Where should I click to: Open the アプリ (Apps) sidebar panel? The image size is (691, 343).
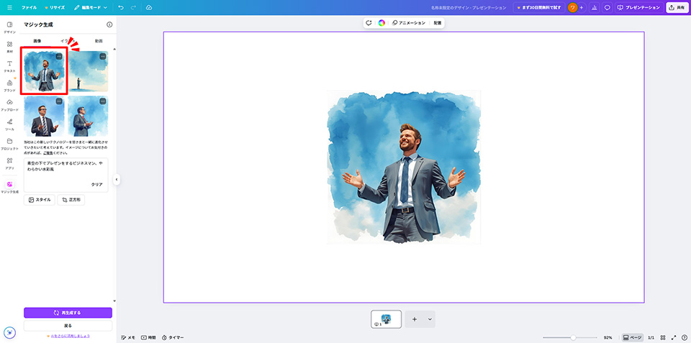(x=9, y=163)
